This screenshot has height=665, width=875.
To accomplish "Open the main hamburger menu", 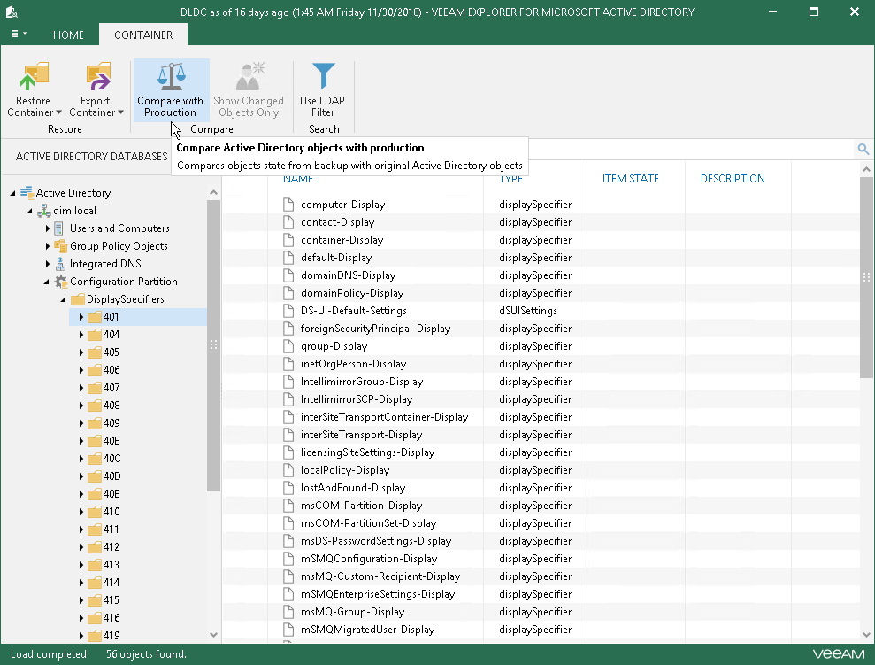I will click(x=19, y=34).
